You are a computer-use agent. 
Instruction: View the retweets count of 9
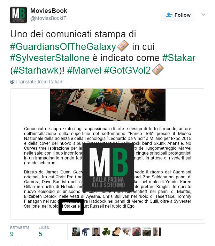pos(12,234)
